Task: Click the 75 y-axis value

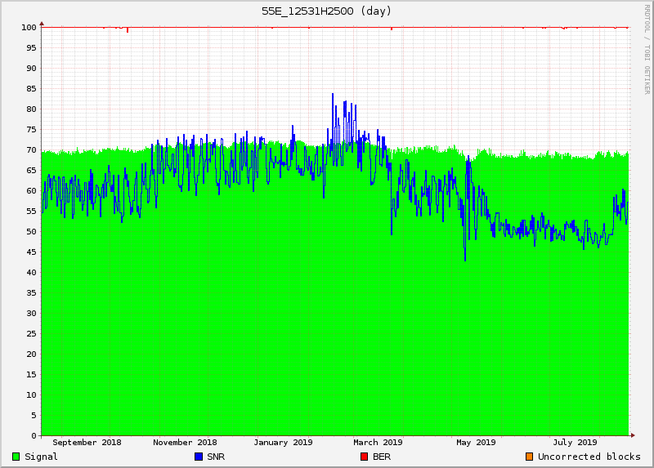Action: pos(31,130)
